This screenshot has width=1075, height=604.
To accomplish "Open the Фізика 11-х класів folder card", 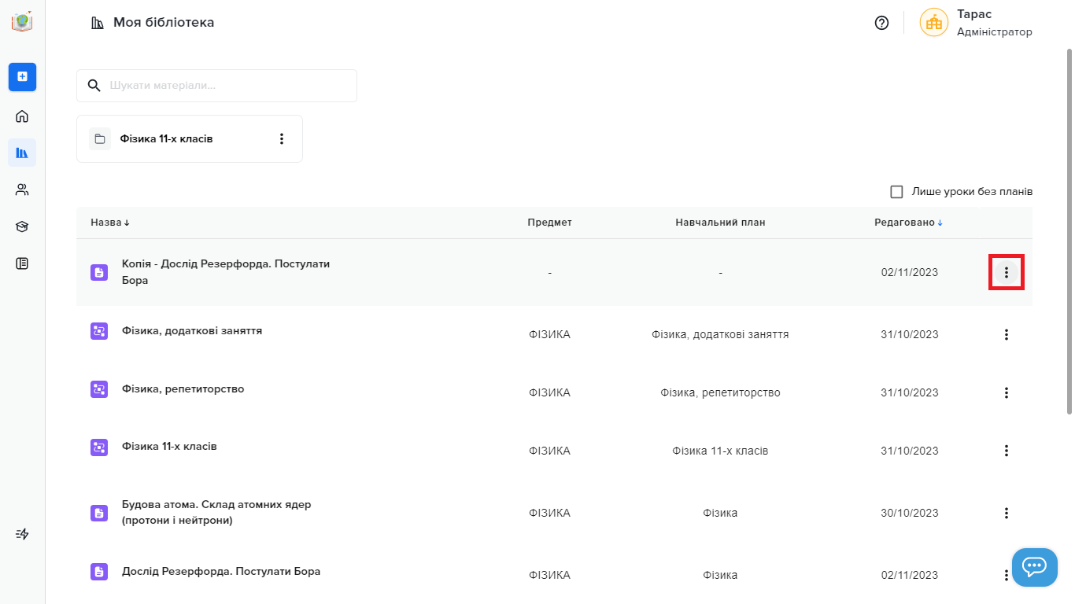I will point(190,139).
